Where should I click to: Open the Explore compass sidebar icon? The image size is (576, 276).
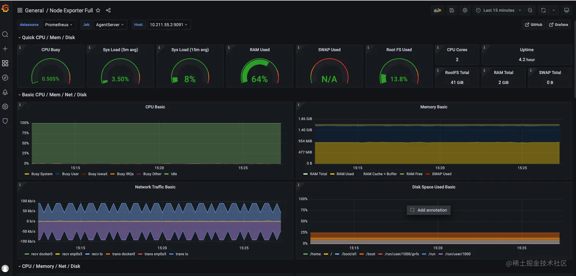5,78
